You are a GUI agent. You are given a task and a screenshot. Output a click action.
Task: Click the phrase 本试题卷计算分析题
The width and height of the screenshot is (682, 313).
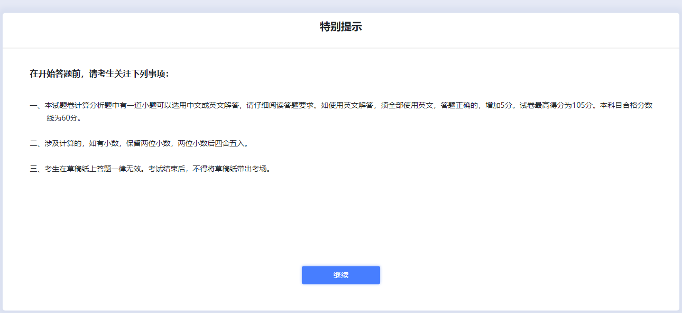pos(78,105)
